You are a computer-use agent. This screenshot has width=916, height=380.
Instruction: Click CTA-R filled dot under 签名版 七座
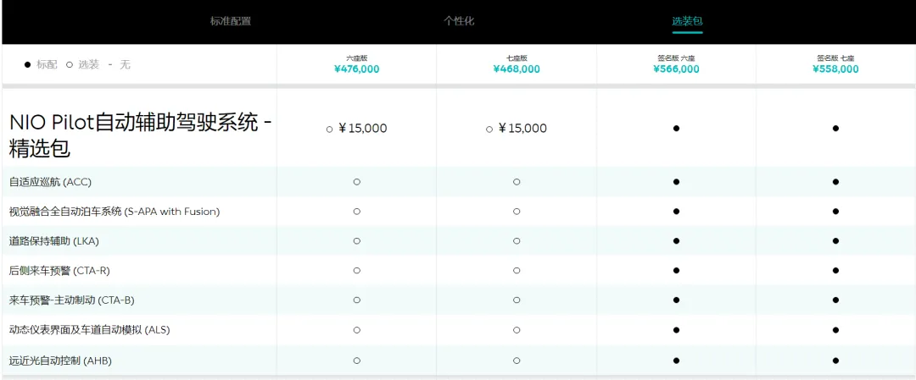835,271
